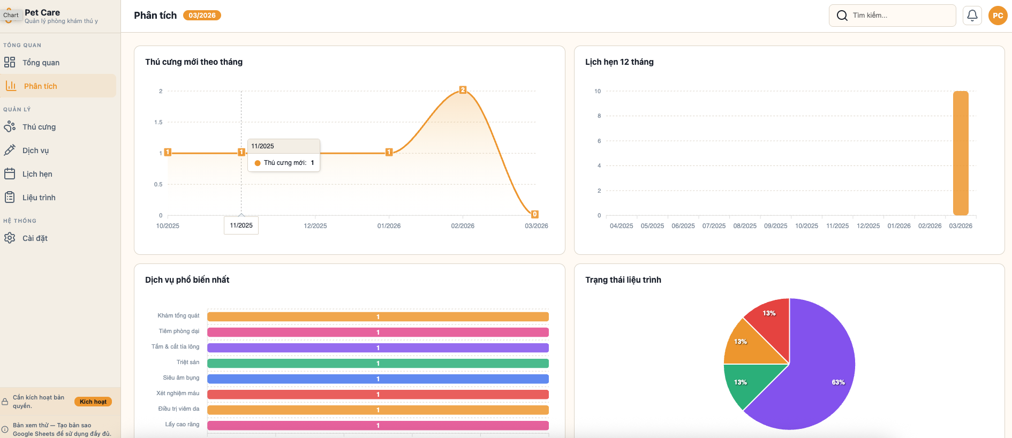The image size is (1012, 438).
Task: Click the notification bell icon
Action: click(x=972, y=16)
